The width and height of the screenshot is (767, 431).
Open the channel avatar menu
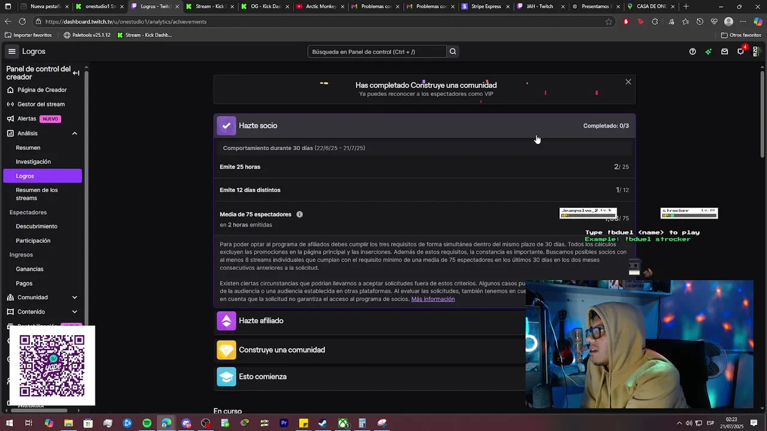click(x=756, y=51)
